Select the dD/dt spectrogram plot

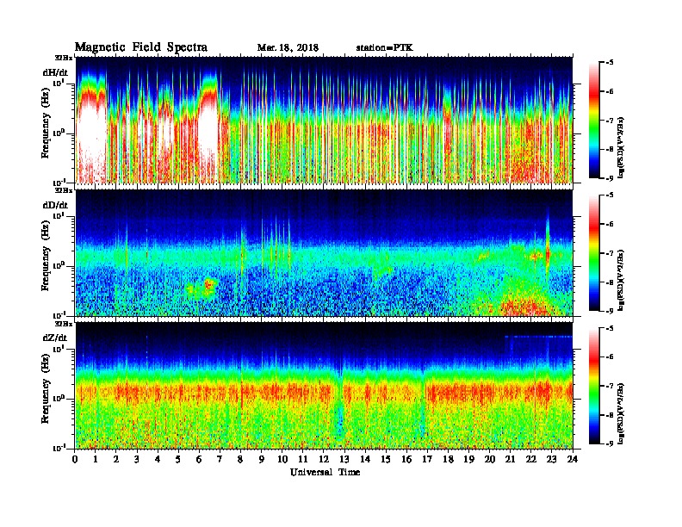[x=324, y=253]
